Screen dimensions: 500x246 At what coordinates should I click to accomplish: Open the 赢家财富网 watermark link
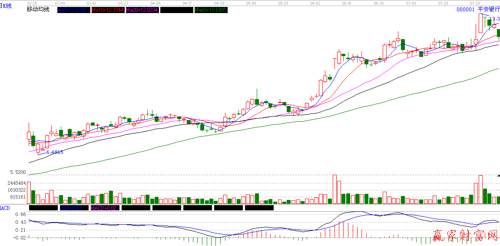[464, 236]
